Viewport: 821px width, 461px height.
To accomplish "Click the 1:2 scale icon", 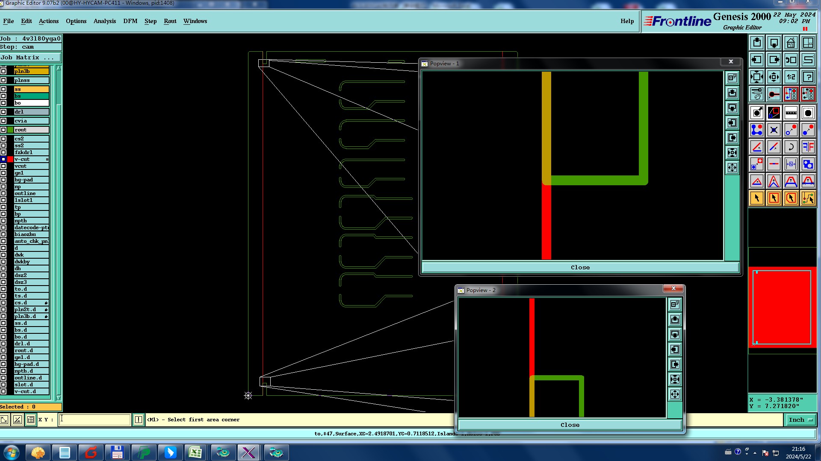I will (791, 77).
